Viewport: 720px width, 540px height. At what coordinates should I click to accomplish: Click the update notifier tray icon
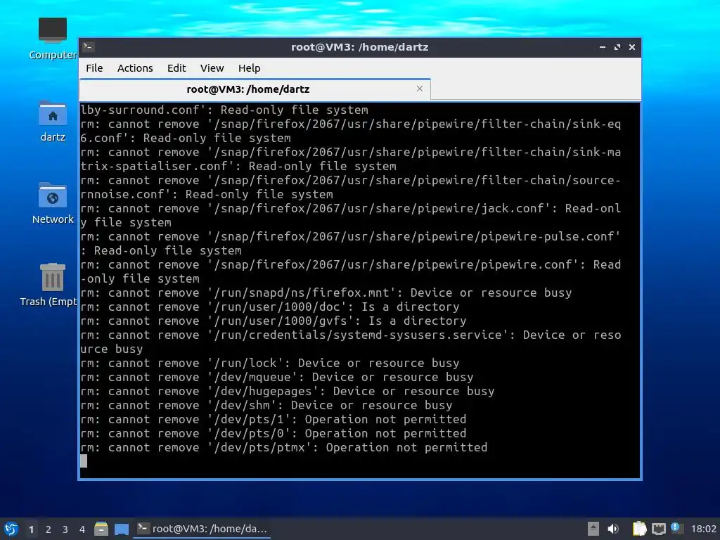(x=676, y=527)
